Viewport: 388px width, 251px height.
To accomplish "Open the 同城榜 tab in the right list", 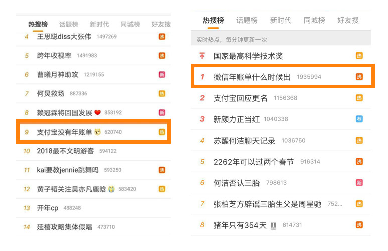I will pyautogui.click(x=314, y=20).
